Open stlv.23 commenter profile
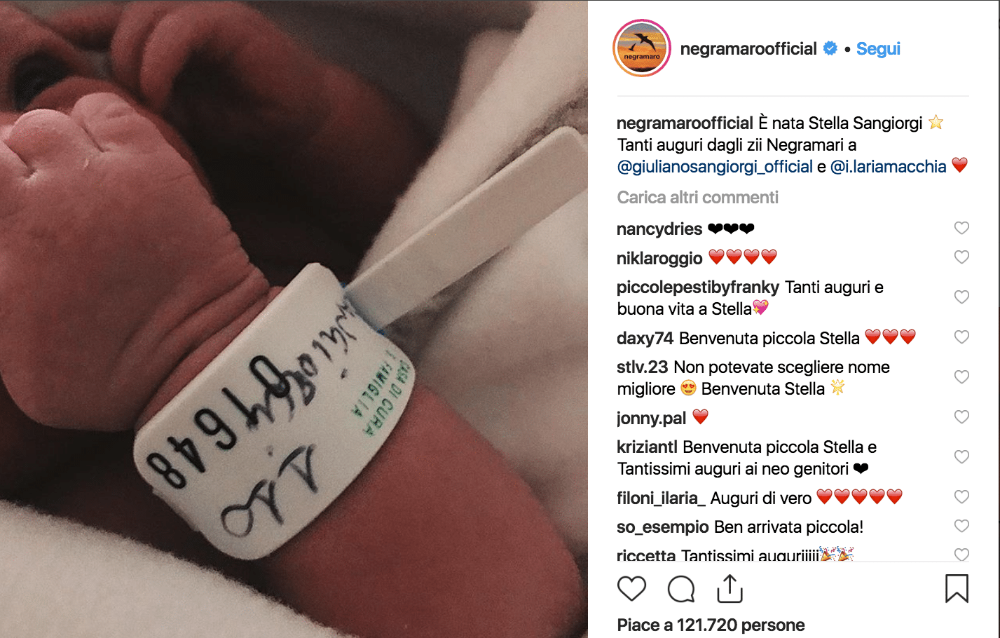The image size is (1000, 638). (643, 367)
